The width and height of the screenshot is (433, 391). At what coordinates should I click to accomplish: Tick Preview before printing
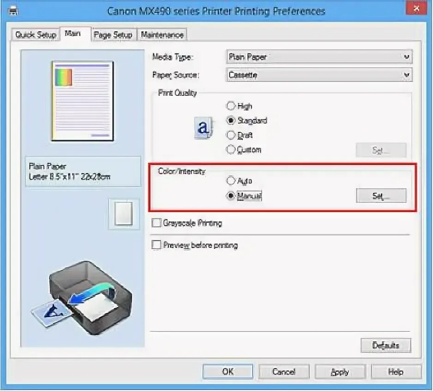click(156, 245)
